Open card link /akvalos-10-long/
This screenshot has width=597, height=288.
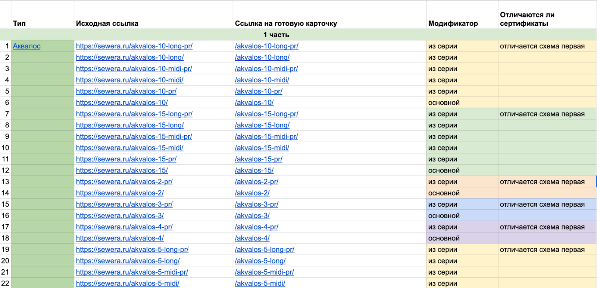tap(262, 57)
